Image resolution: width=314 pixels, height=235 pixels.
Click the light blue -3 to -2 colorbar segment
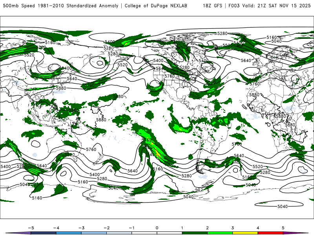point(94,233)
